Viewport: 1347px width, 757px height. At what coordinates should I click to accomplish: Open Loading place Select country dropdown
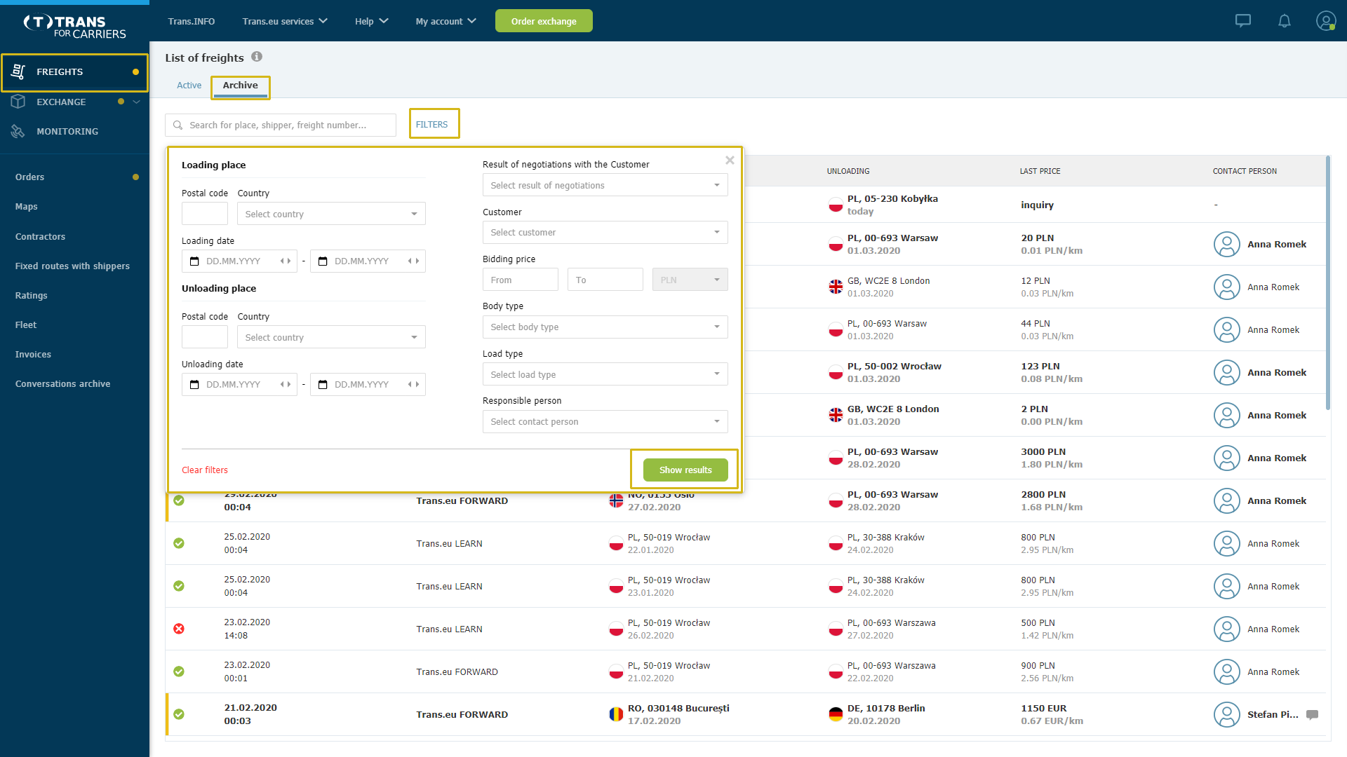331,214
